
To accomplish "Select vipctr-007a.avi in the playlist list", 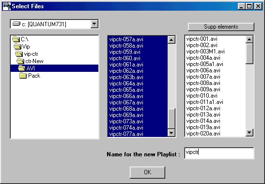I will click(215, 77).
